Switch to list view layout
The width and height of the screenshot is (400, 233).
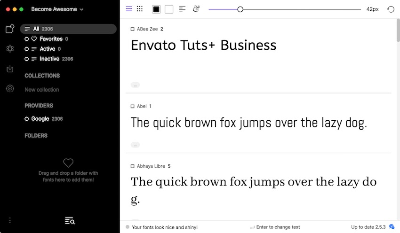click(x=129, y=9)
